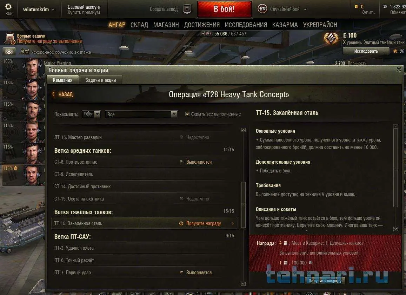406x295 pixels.
Task: Toggle Скрыть все выполненные checkbox
Action: pyautogui.click(x=187, y=114)
